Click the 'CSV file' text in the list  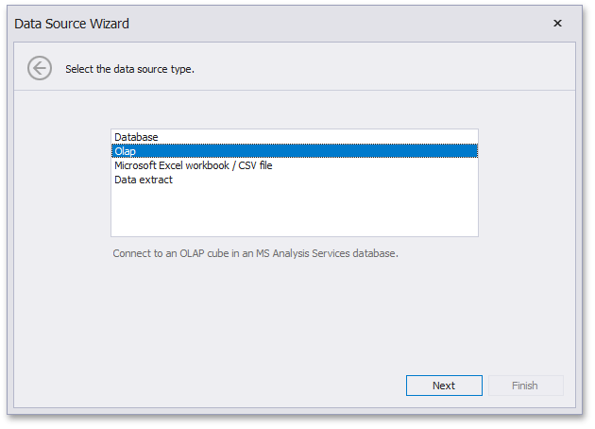point(251,165)
